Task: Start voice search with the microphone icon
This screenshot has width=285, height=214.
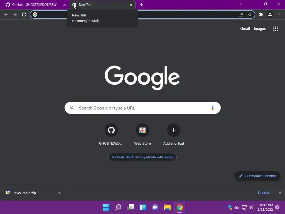Action: point(212,108)
